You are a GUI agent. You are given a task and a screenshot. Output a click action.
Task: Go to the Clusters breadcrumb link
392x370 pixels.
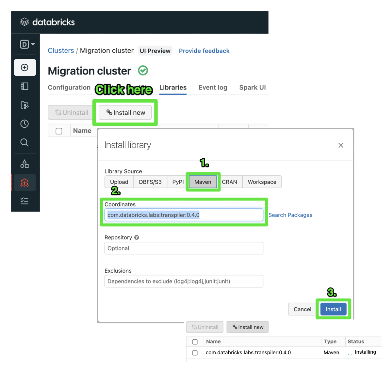click(61, 51)
